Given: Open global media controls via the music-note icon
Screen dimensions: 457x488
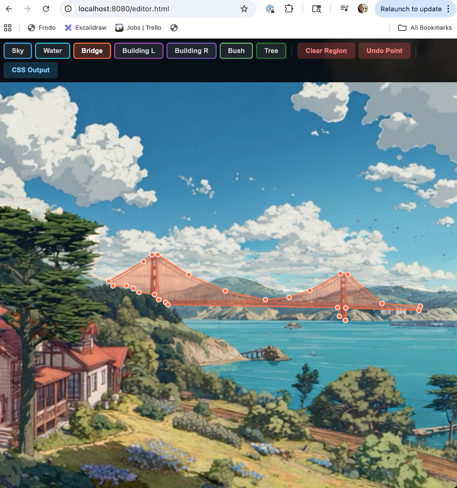Looking at the screenshot, I should [345, 9].
